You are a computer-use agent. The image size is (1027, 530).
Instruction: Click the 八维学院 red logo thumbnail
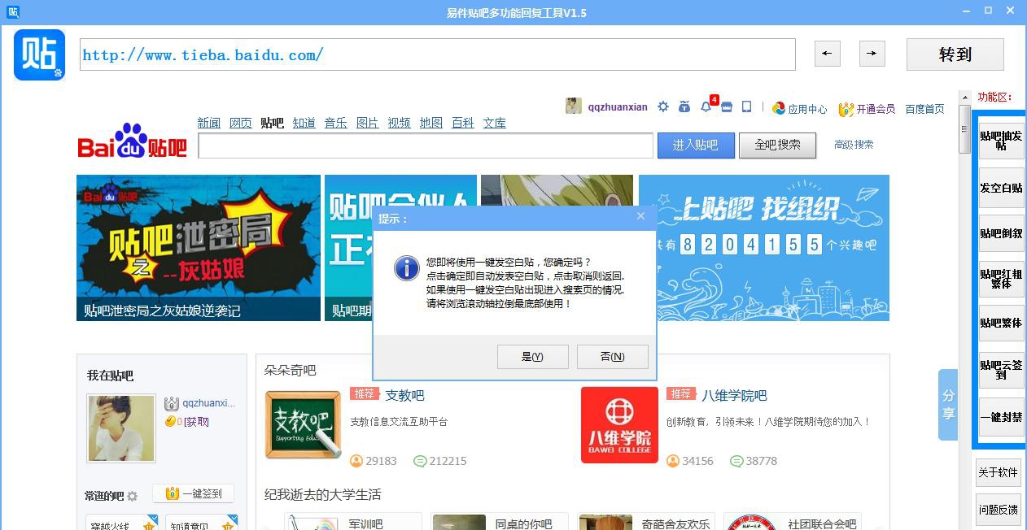coord(619,425)
